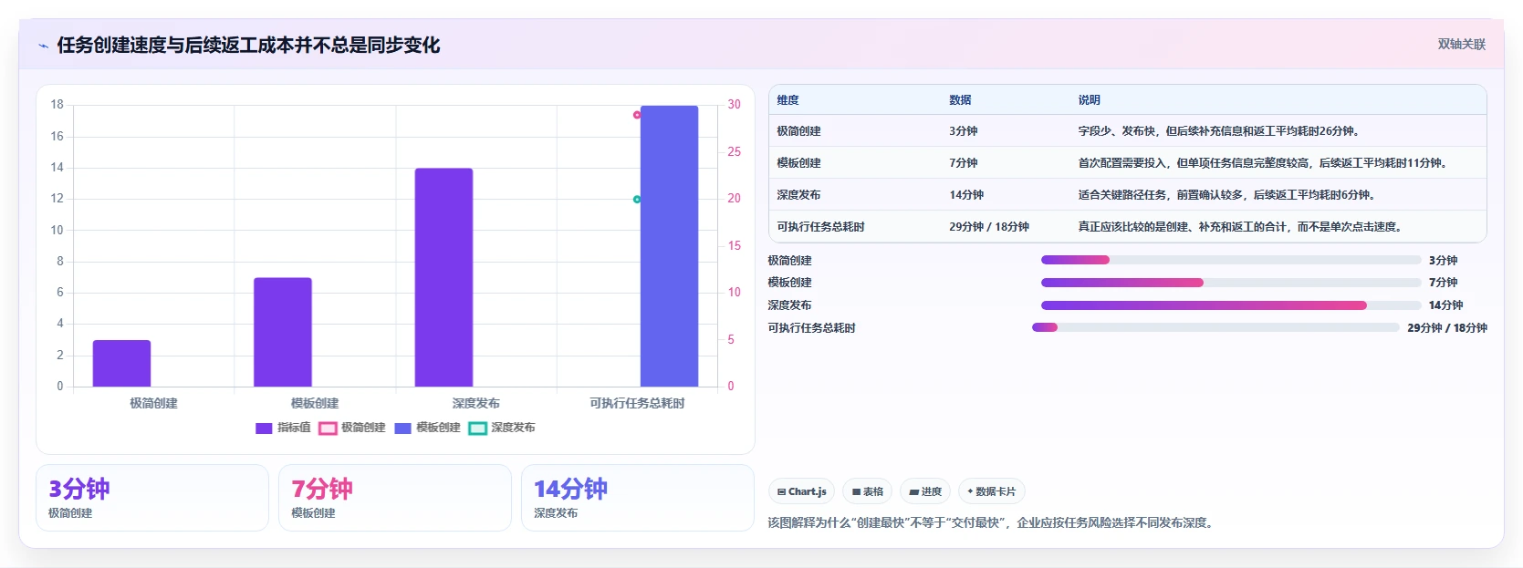The width and height of the screenshot is (1523, 568).
Task: Click the 表格 chip
Action: [868, 491]
